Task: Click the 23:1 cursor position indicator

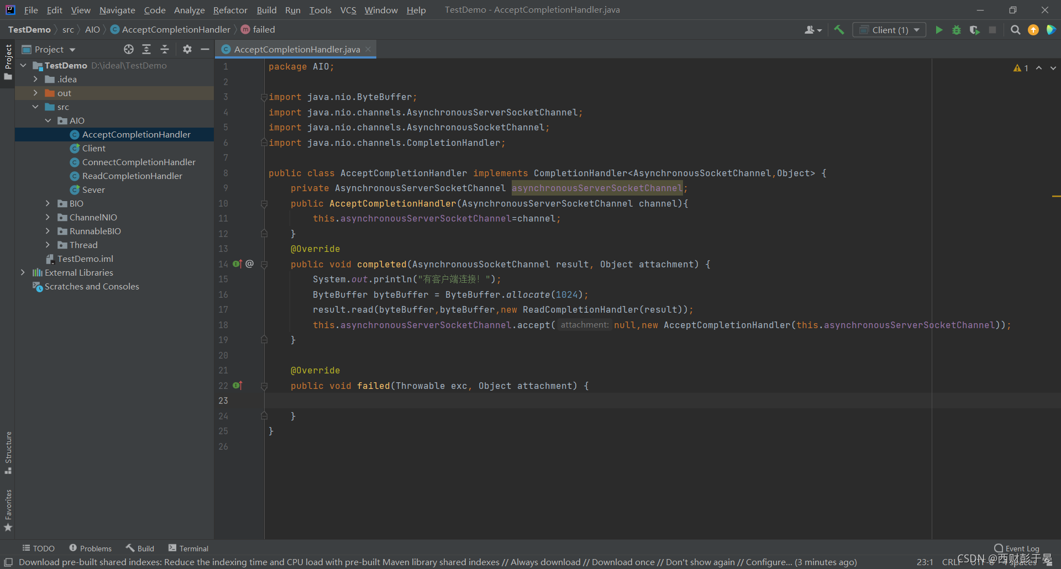Action: 925,562
